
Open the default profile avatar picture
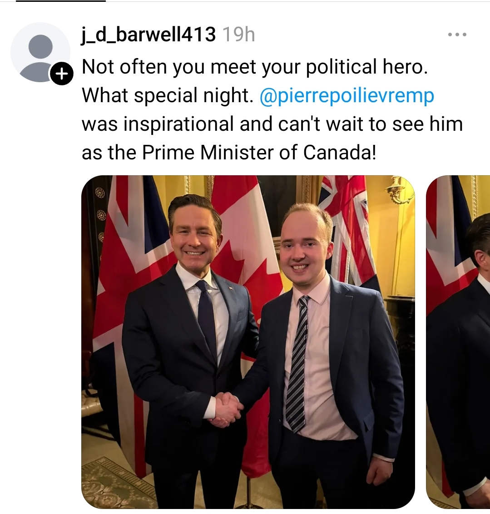[40, 53]
